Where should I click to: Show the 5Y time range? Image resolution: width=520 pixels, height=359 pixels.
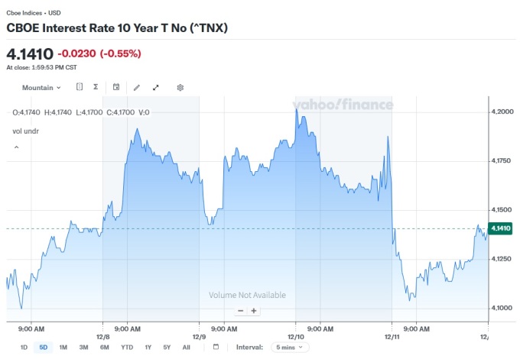(x=167, y=347)
